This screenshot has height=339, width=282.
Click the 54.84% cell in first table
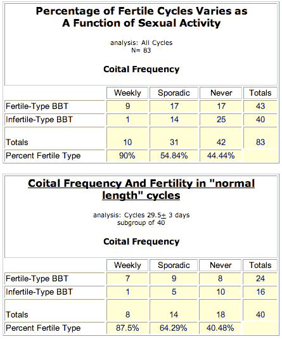pos(174,156)
